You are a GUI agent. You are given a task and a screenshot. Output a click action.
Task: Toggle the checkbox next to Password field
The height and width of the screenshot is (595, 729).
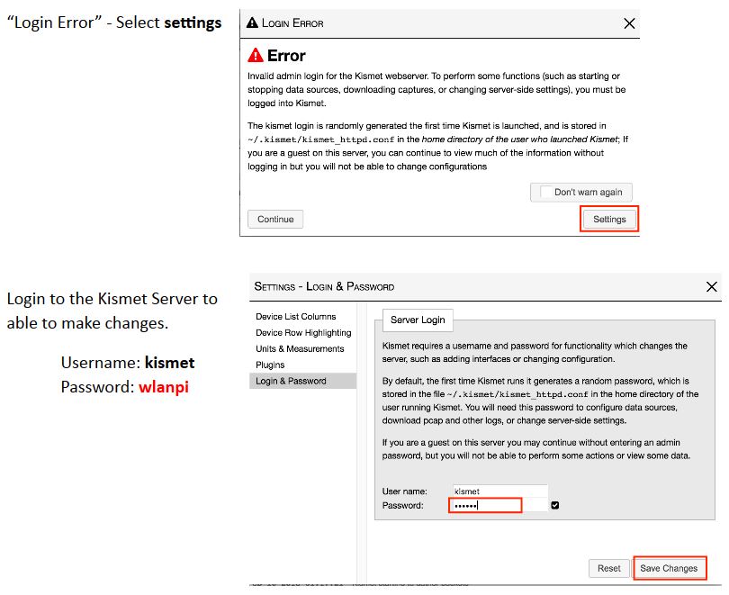pyautogui.click(x=554, y=505)
